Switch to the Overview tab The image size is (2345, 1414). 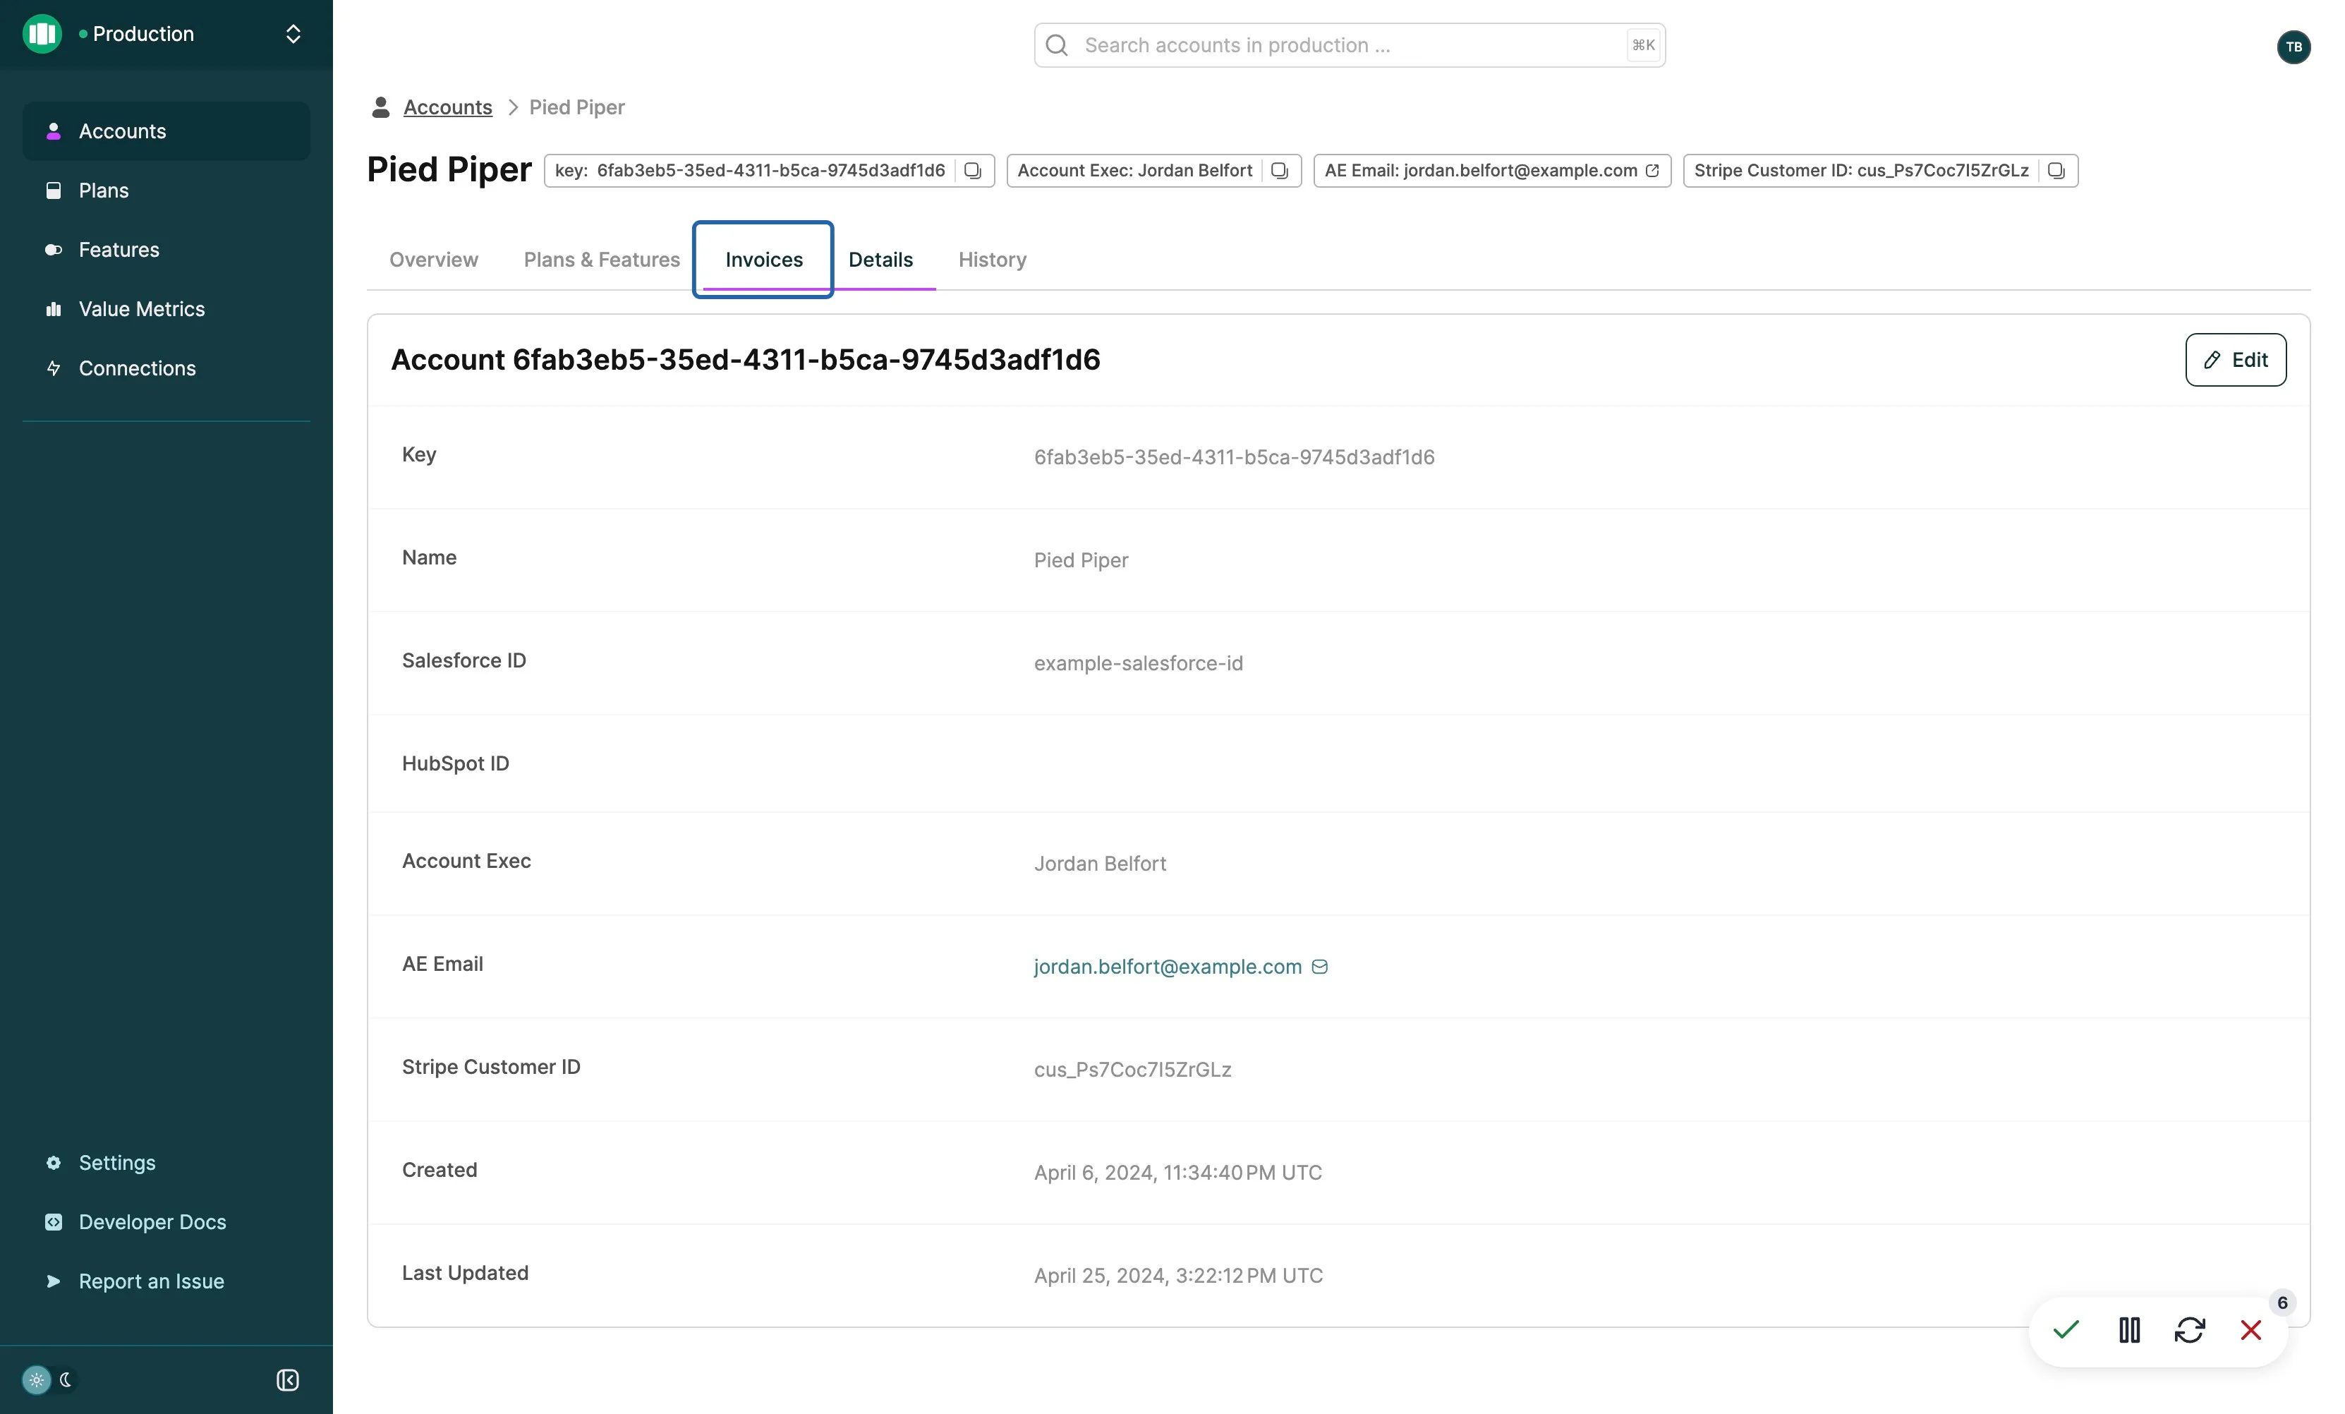click(434, 260)
